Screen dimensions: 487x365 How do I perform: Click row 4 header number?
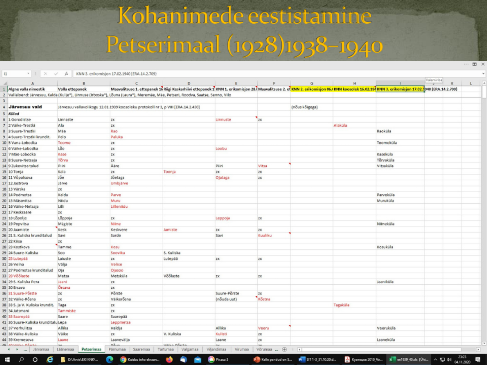4,107
